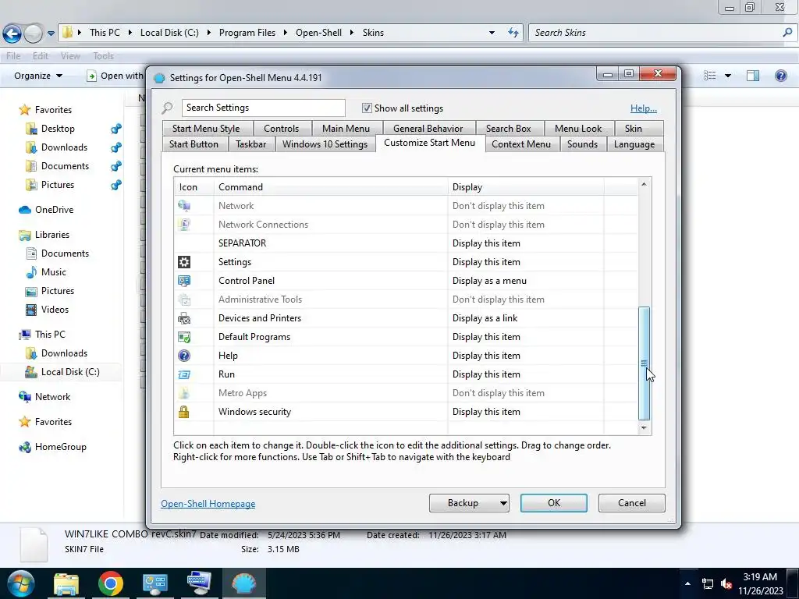
Task: Select OneDrive in the navigation pane
Action: (x=54, y=210)
